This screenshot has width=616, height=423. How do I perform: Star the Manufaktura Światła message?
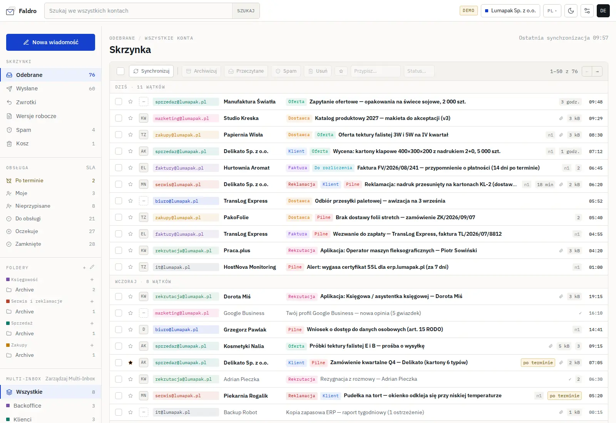131,102
